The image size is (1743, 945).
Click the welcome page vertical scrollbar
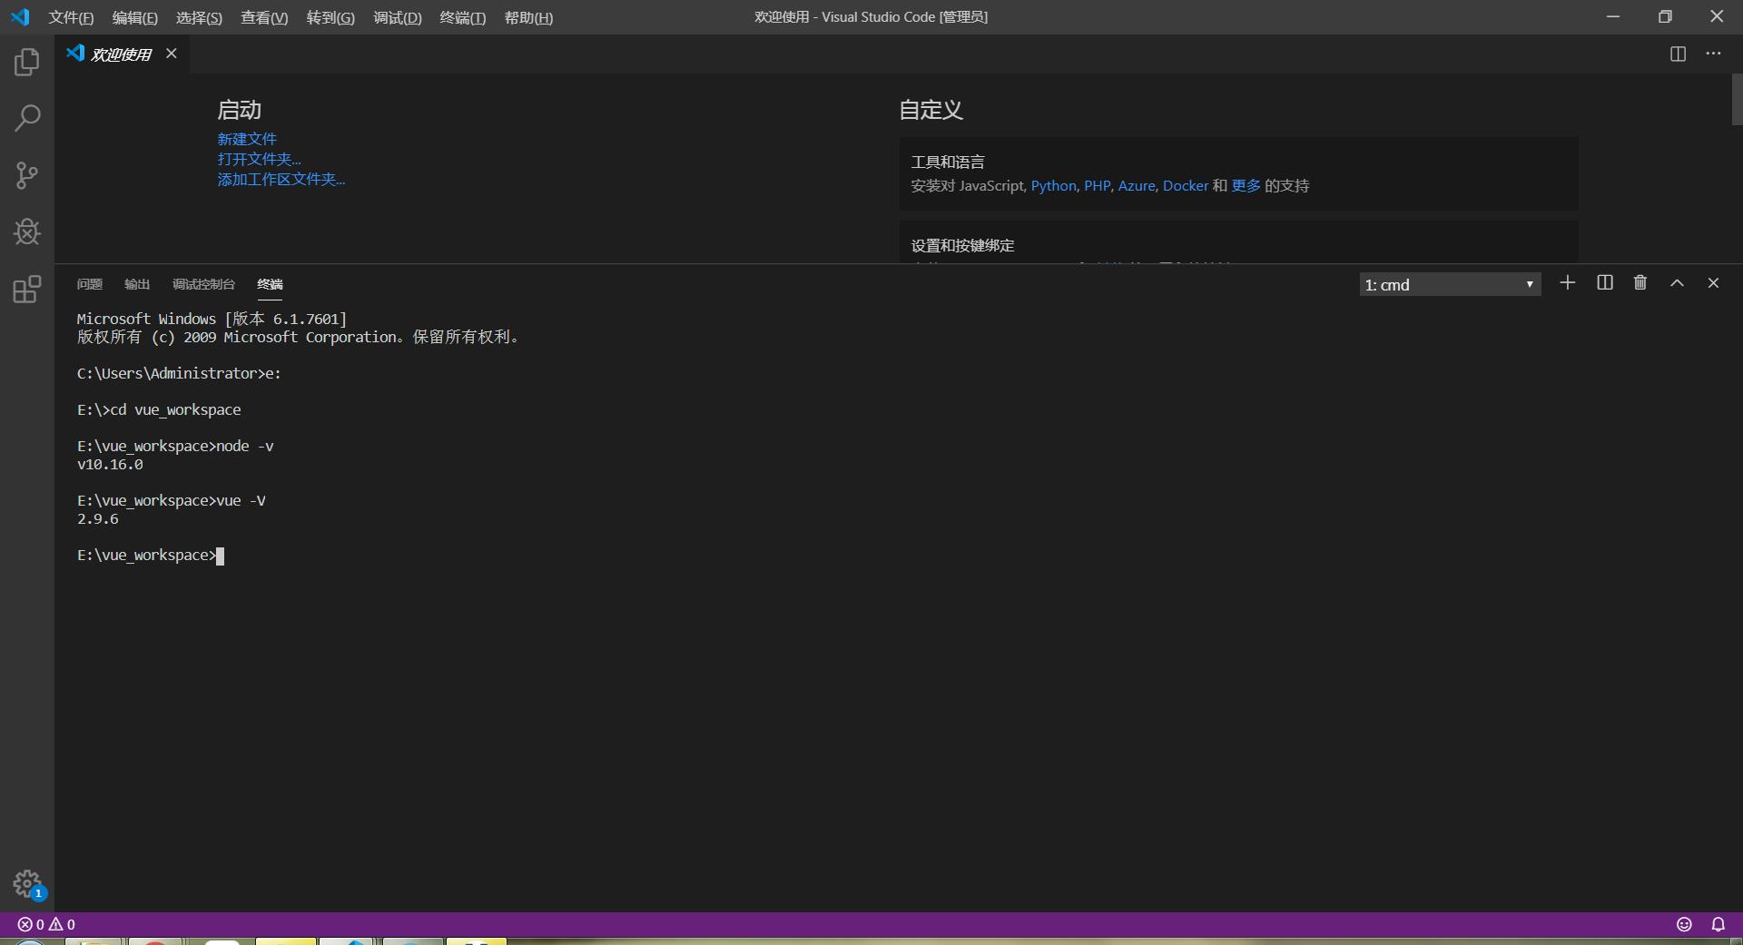tap(1737, 100)
